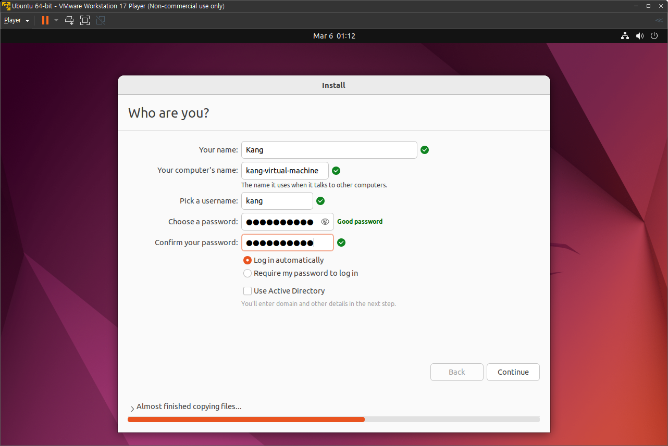Click the green checkmark beside username field
This screenshot has height=446, width=668.
click(320, 201)
